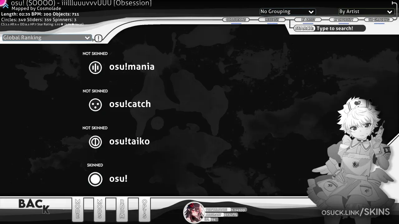This screenshot has width=399, height=224.
Task: Click the song title at top
Action: click(x=81, y=3)
